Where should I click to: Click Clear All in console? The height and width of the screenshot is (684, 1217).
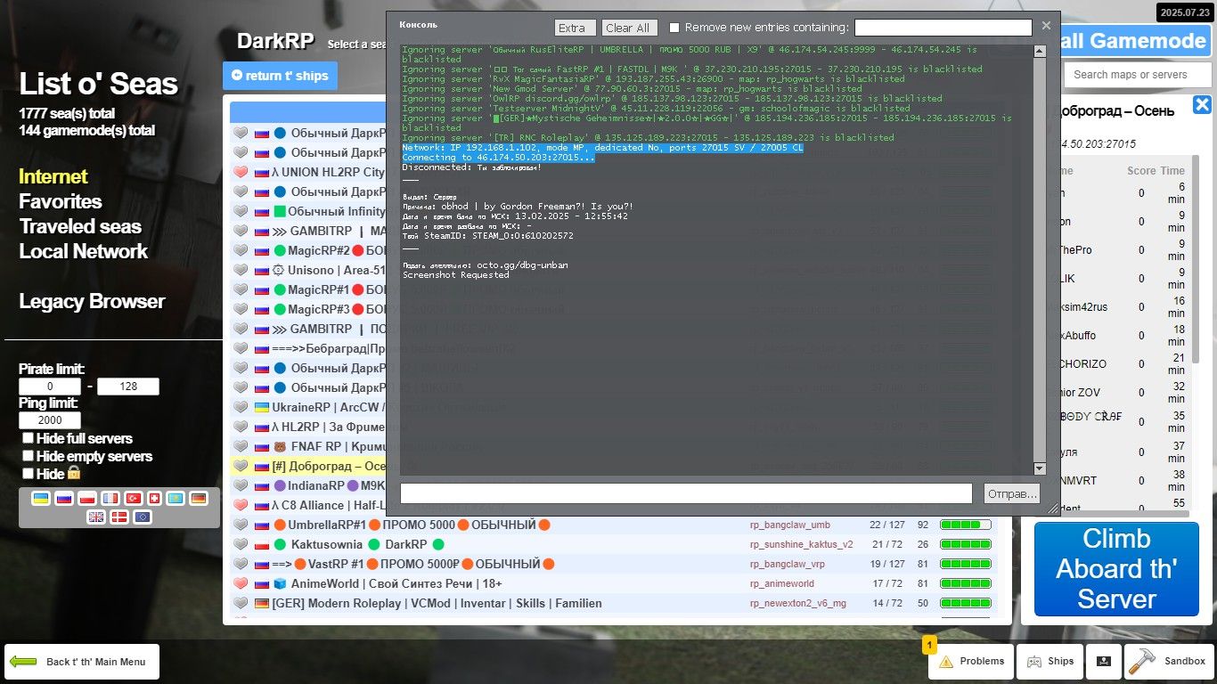point(629,28)
